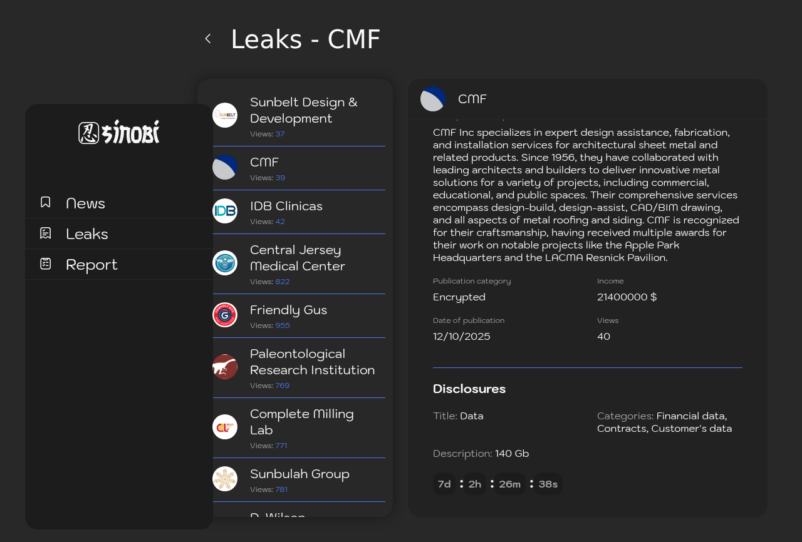The height and width of the screenshot is (542, 802).
Task: Open the Report menu item
Action: pos(91,265)
